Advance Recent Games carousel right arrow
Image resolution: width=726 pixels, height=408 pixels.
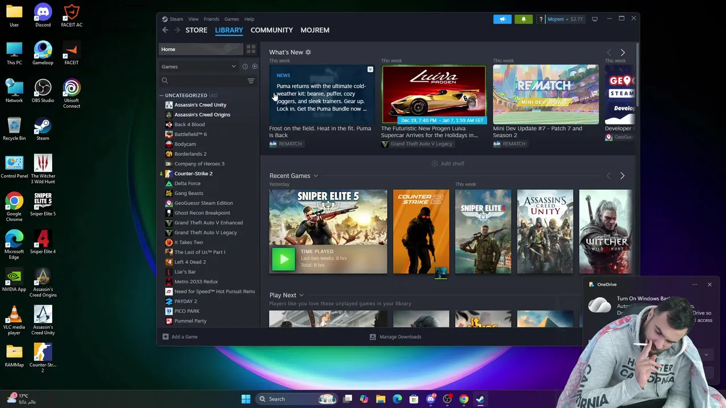tap(622, 176)
